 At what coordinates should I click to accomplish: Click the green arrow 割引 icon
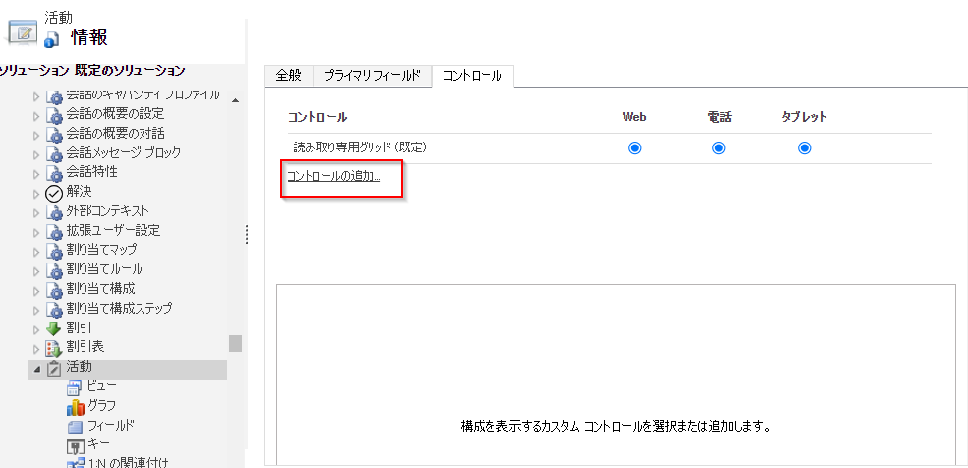point(55,328)
